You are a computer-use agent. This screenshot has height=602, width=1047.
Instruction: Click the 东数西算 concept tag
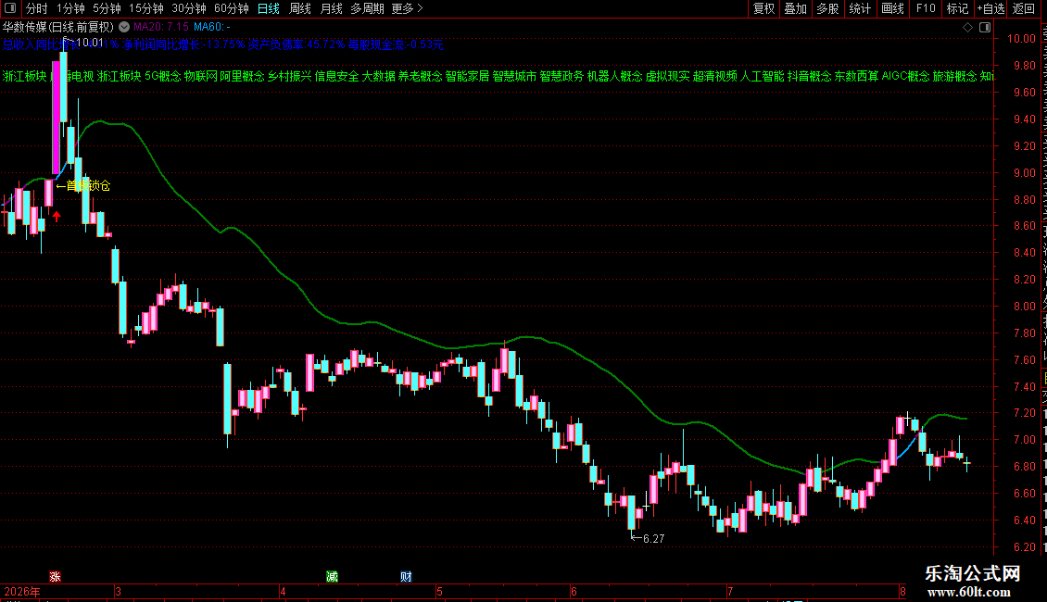pos(857,76)
